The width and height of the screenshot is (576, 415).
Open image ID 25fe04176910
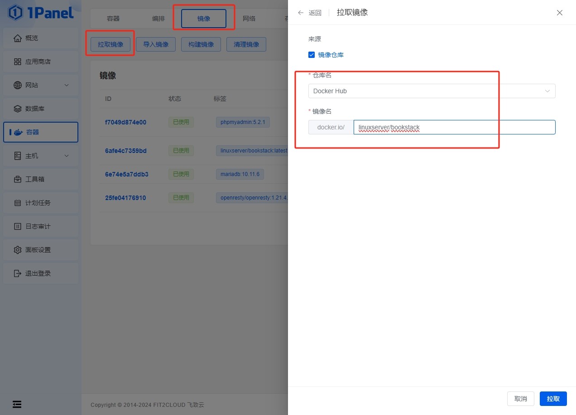(125, 198)
